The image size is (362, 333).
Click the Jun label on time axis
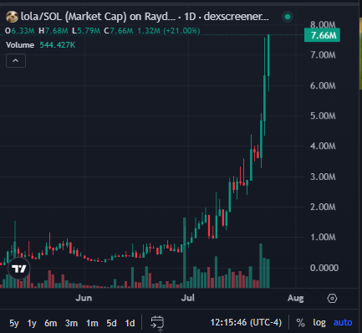pyautogui.click(x=84, y=298)
